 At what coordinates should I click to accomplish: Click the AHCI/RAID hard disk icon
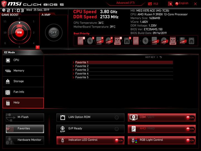pyautogui.click(x=133, y=129)
